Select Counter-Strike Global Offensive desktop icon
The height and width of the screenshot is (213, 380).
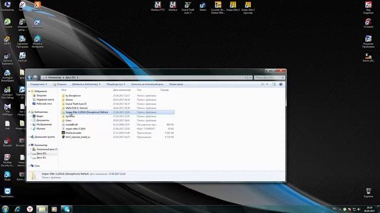218,8
